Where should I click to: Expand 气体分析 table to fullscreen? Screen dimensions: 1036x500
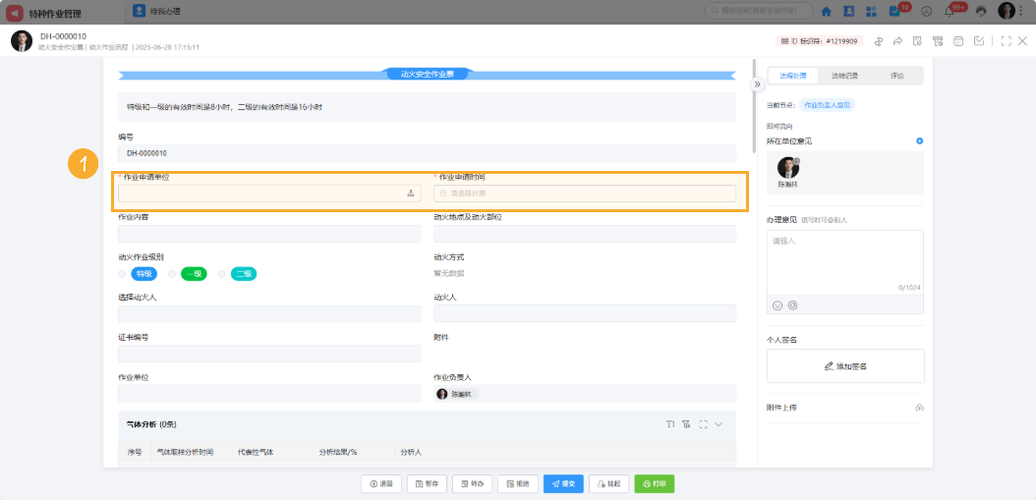tap(703, 424)
